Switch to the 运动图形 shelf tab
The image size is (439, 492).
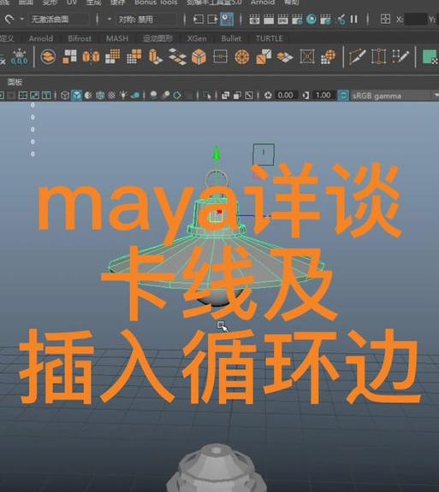(157, 38)
